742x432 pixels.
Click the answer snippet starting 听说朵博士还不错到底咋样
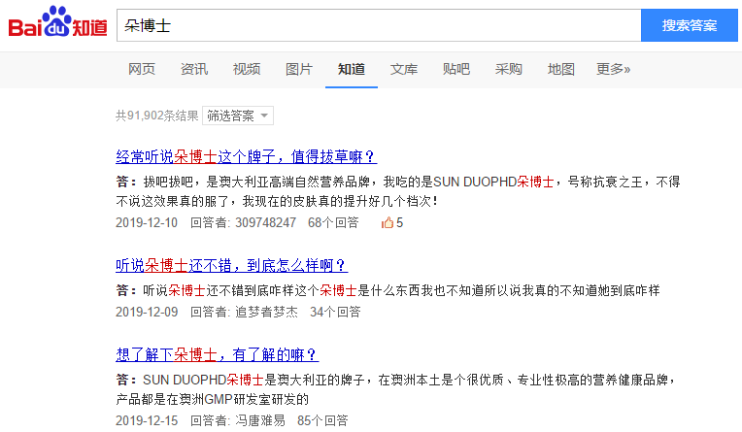coord(388,290)
